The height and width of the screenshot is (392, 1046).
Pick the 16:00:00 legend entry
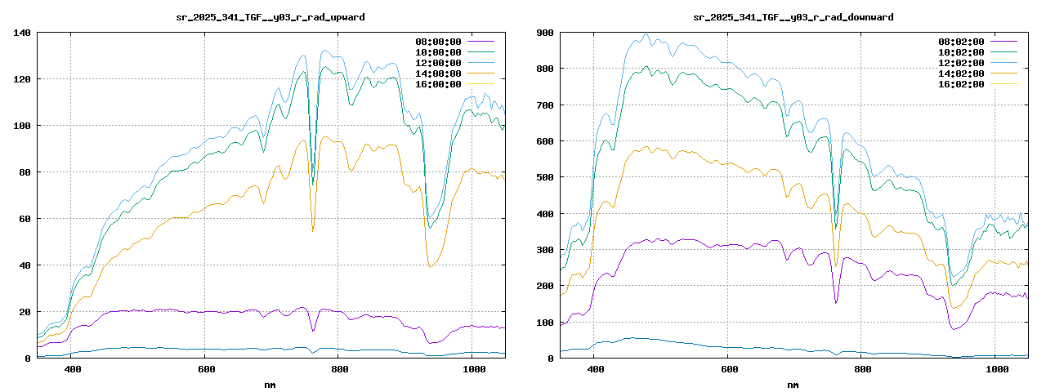point(438,83)
